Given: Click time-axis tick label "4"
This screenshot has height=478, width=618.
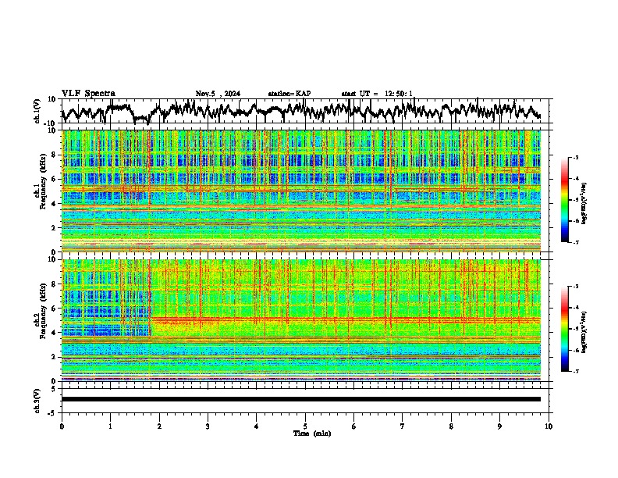Looking at the screenshot, I should [x=256, y=426].
